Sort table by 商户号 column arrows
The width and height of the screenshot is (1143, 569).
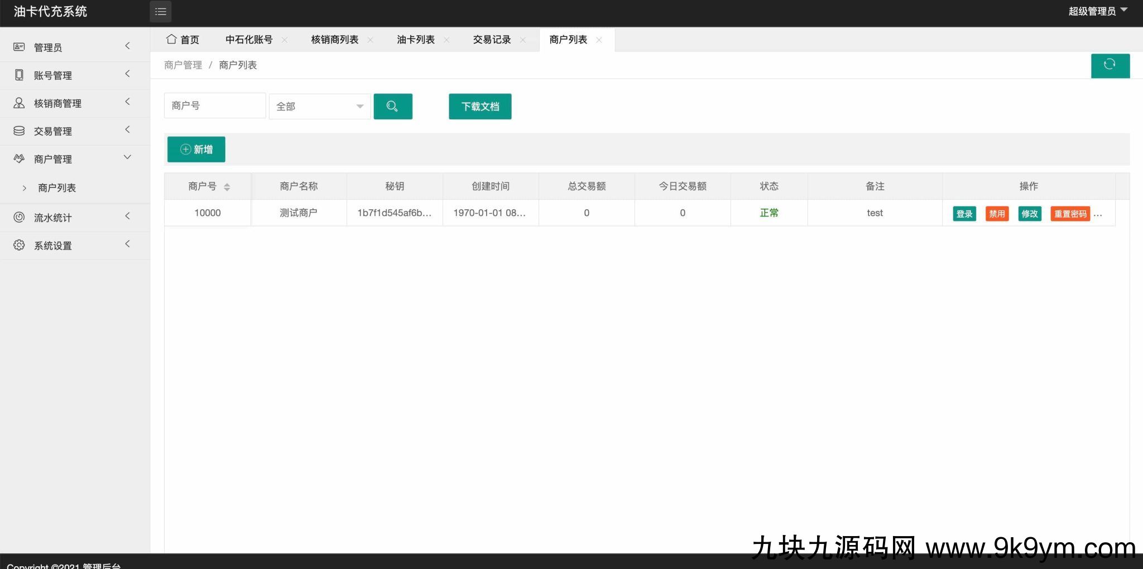(227, 187)
